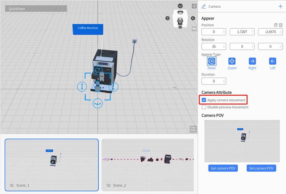Viewport: 286px width, 194px height.
Task: Uncheck Apply camera movement
Action: pyautogui.click(x=204, y=100)
